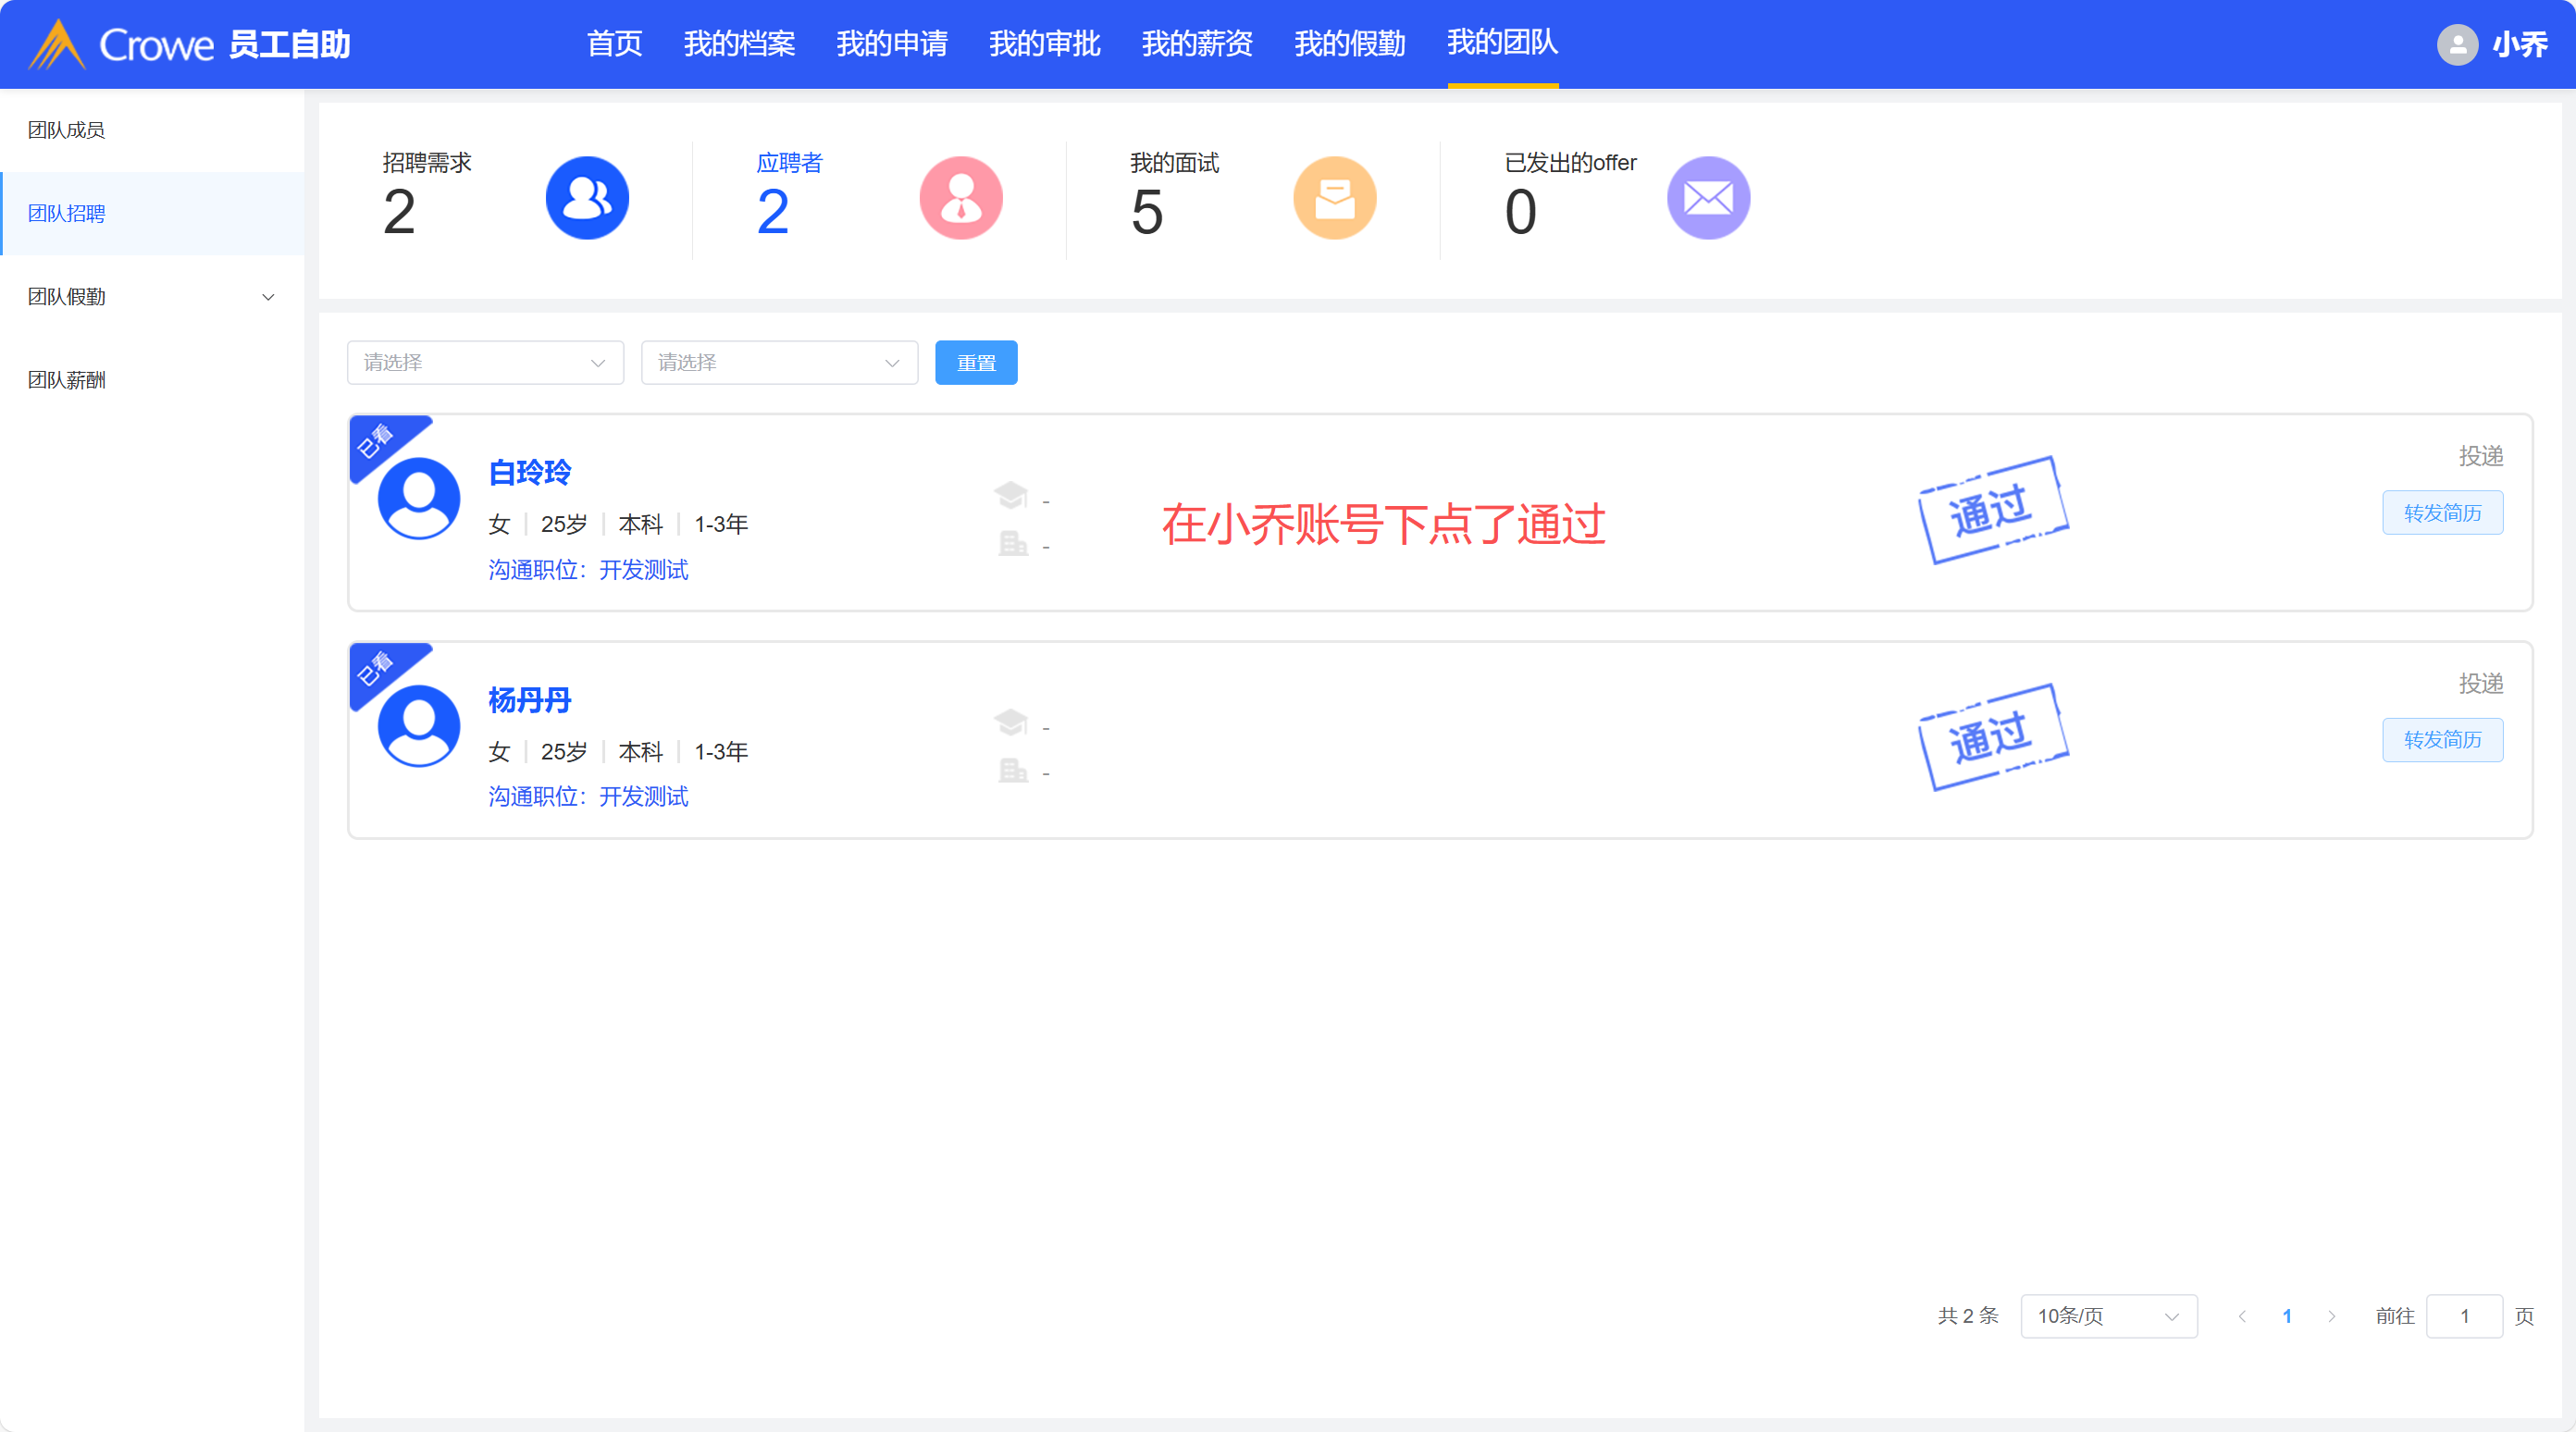This screenshot has width=2576, height=1432.
Task: Open 我的薪资 navigation tab
Action: point(1196,44)
